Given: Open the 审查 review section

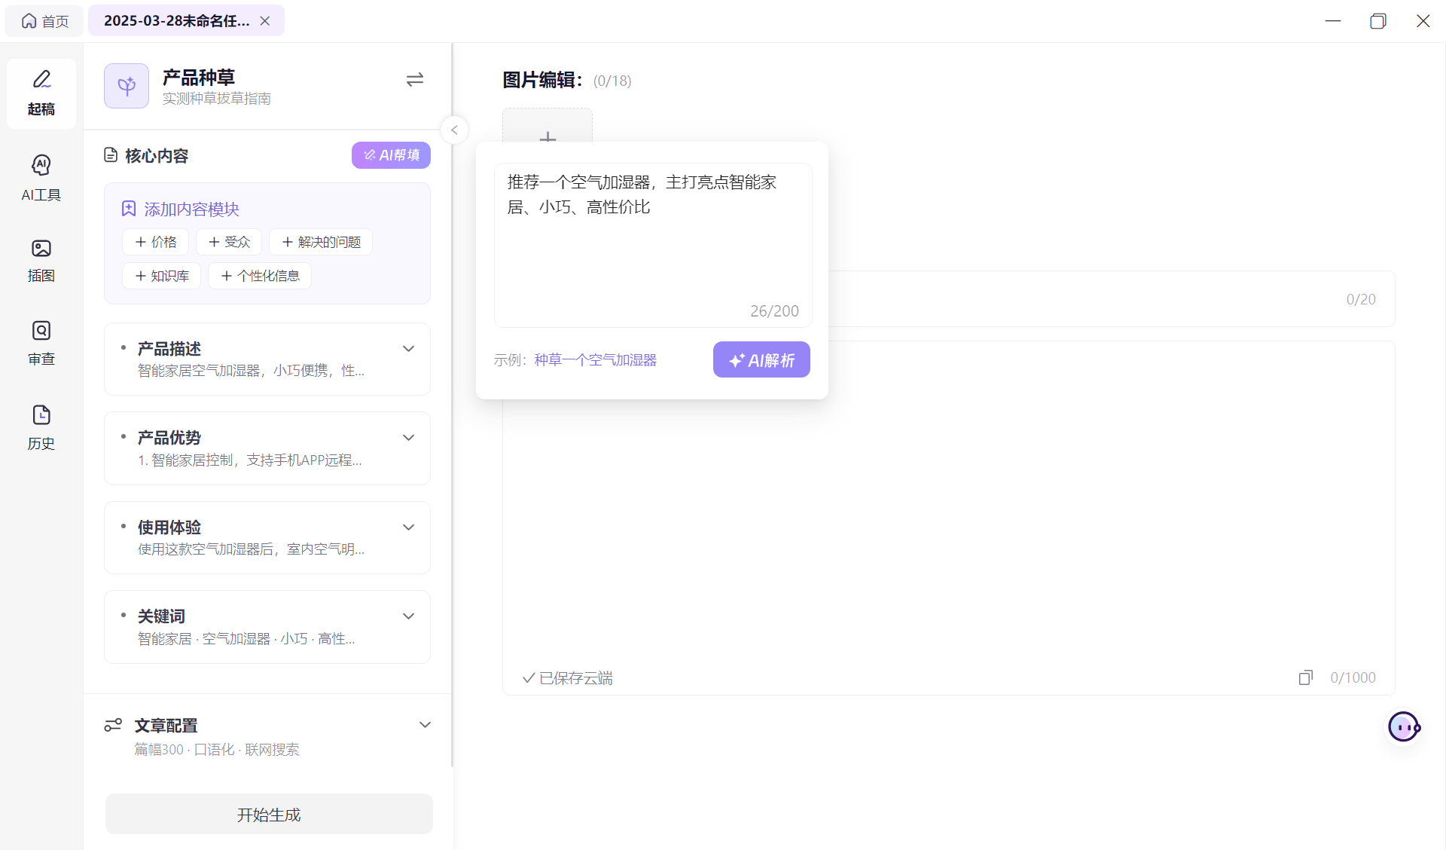Looking at the screenshot, I should [41, 343].
